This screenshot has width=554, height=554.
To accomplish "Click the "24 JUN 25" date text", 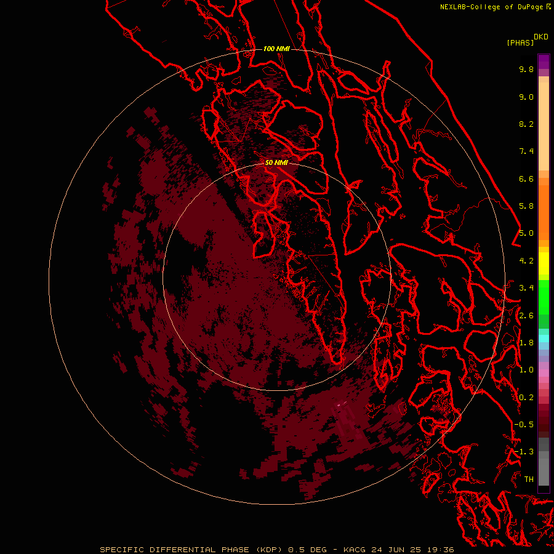I will coord(396,550).
